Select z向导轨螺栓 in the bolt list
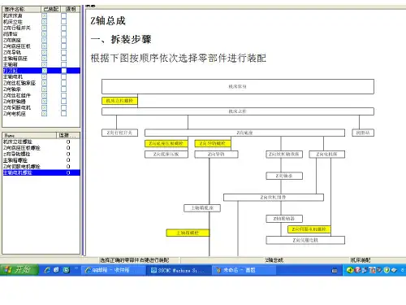 16,154
